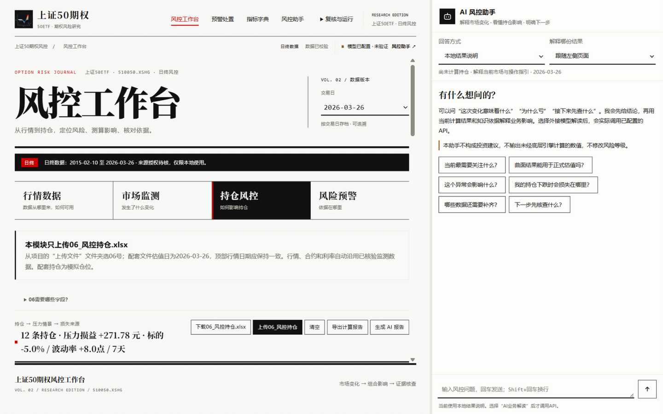Screen dimensions: 663x414
Task: Ask suggested question 曲面结果能用于正式估值吗?
Action: point(550,165)
